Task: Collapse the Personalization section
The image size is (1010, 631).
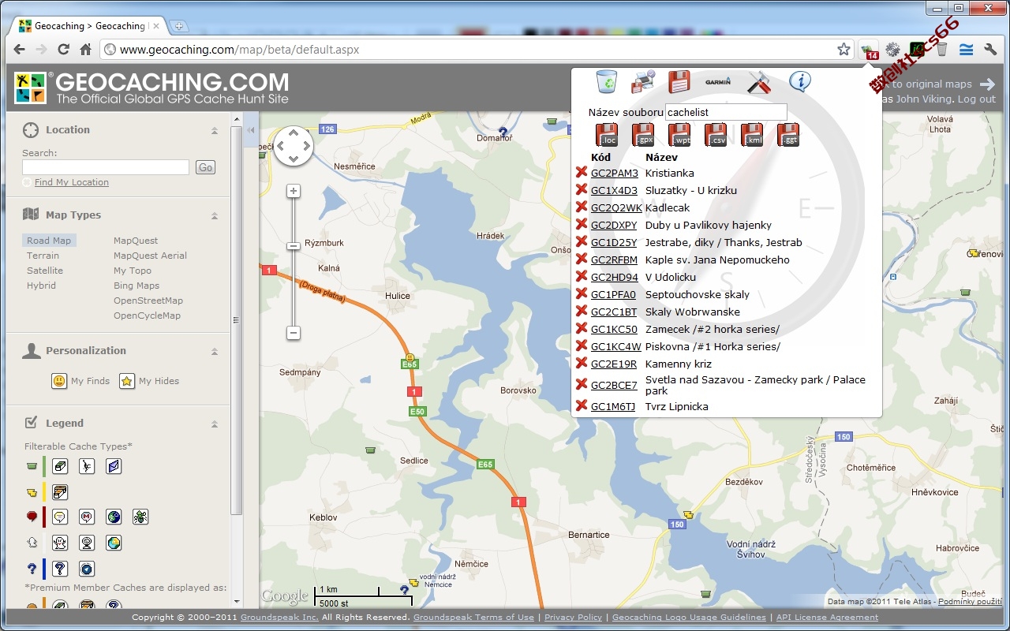Action: click(214, 351)
